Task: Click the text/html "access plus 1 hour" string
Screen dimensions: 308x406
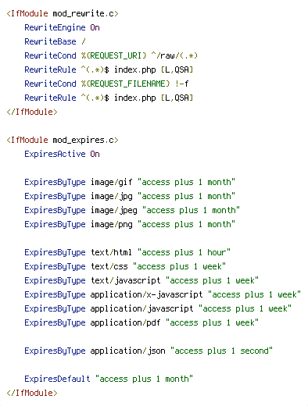Action: (184, 252)
